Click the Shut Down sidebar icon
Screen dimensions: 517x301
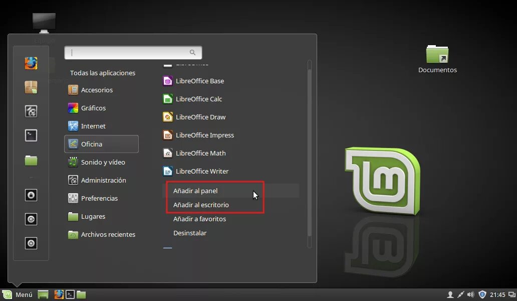click(x=31, y=243)
